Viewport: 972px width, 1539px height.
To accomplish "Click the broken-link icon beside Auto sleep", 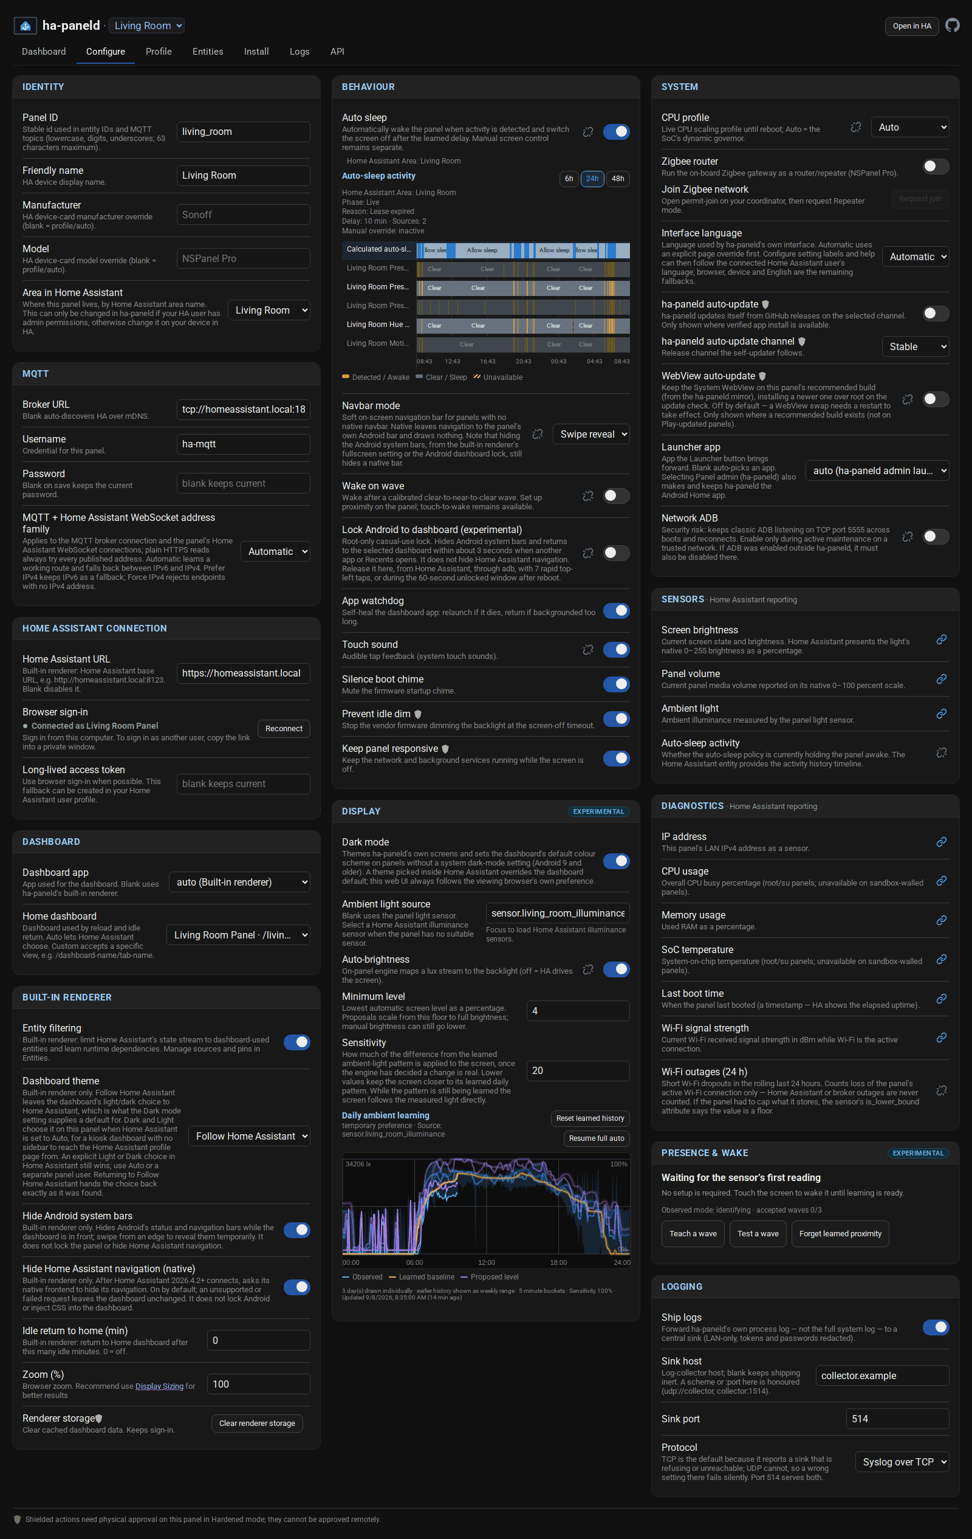I will coord(587,132).
